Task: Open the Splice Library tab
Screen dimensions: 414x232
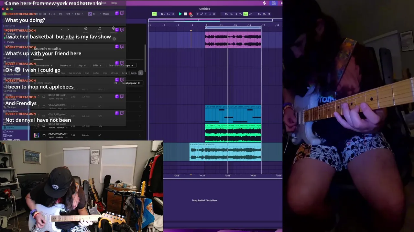Action: (99, 30)
